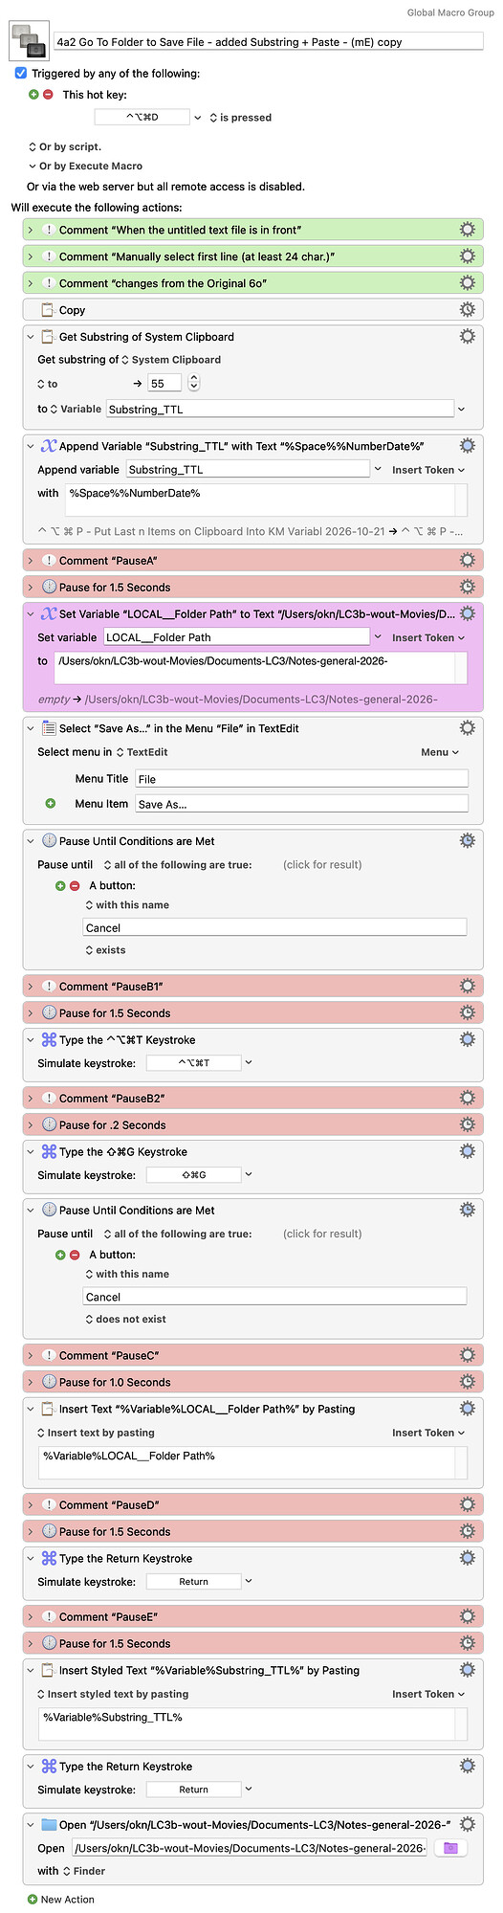Open gear menu of the Comment "PauseE" action
The width and height of the screenshot is (503, 1913).
(468, 1617)
